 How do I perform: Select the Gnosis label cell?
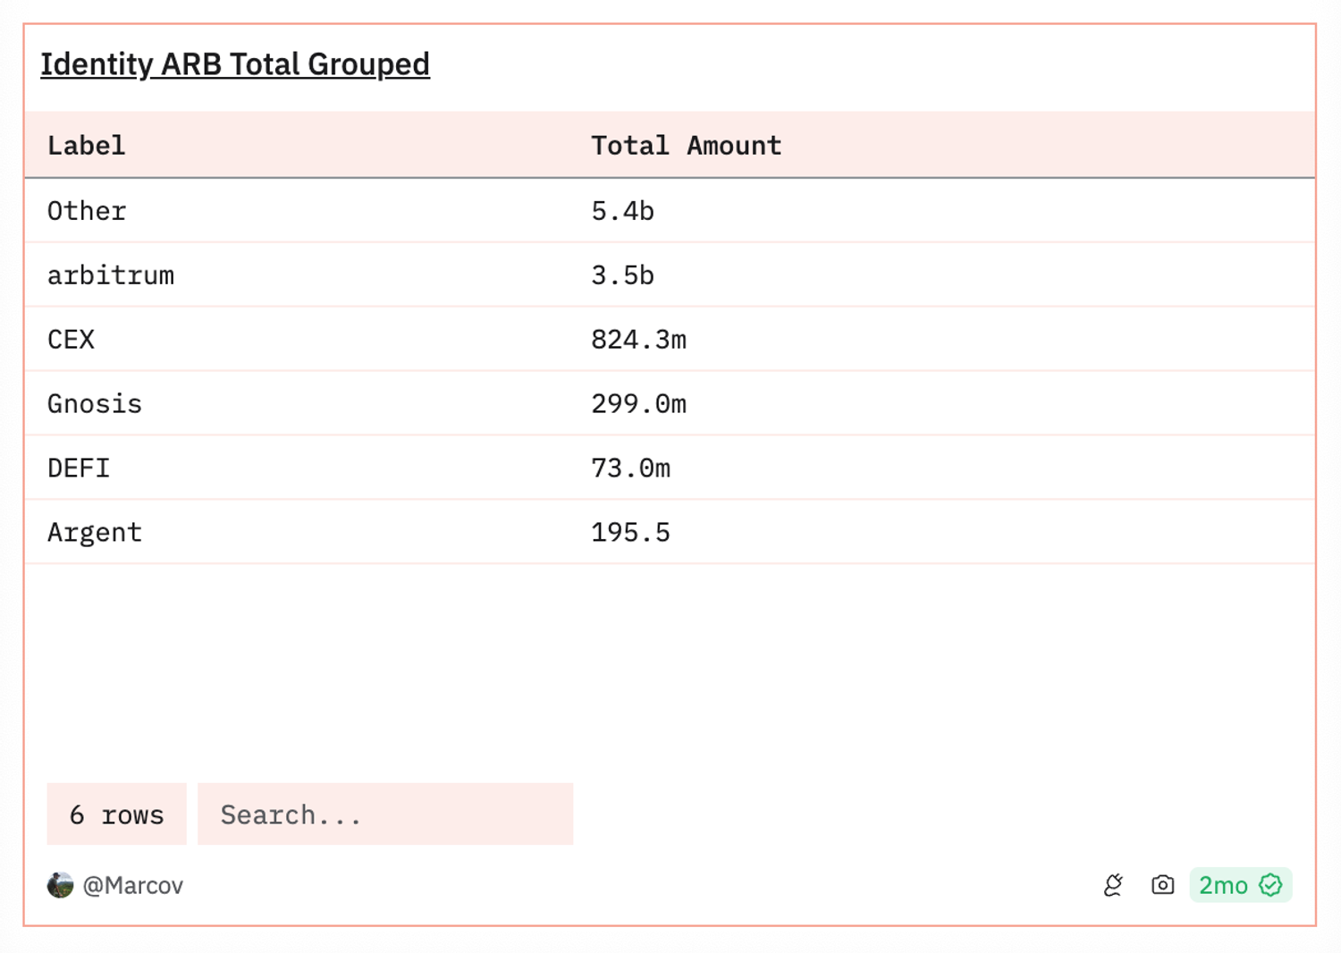(95, 404)
